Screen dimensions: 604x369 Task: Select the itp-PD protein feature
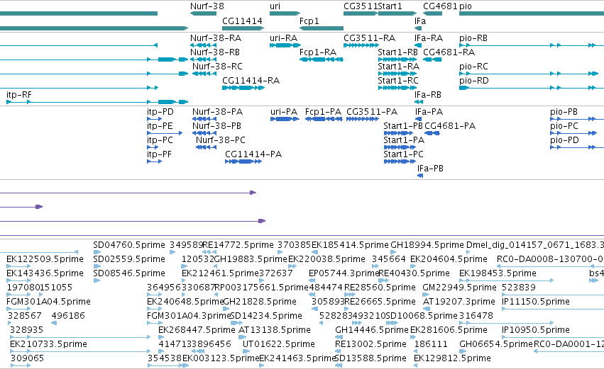154,119
